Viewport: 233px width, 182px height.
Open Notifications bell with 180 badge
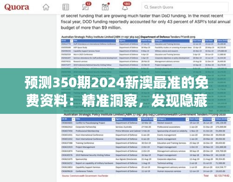coord(126,6)
